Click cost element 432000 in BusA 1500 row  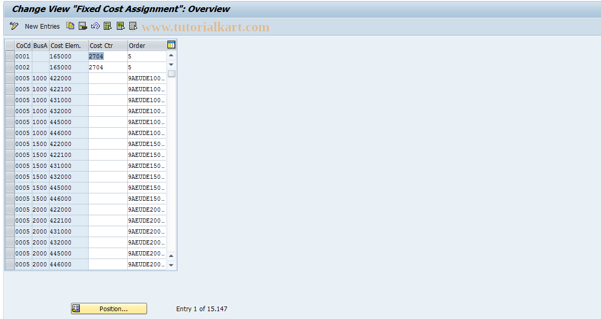[69, 177]
